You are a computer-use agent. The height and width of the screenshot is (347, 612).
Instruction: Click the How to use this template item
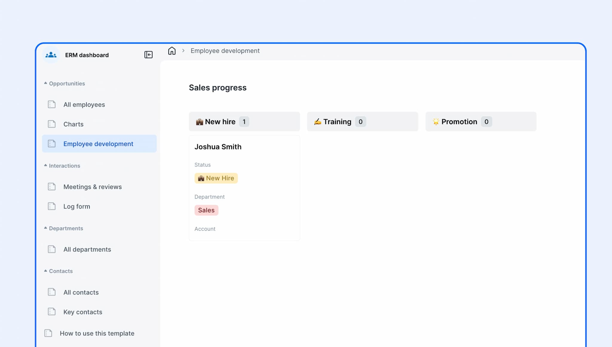click(97, 333)
